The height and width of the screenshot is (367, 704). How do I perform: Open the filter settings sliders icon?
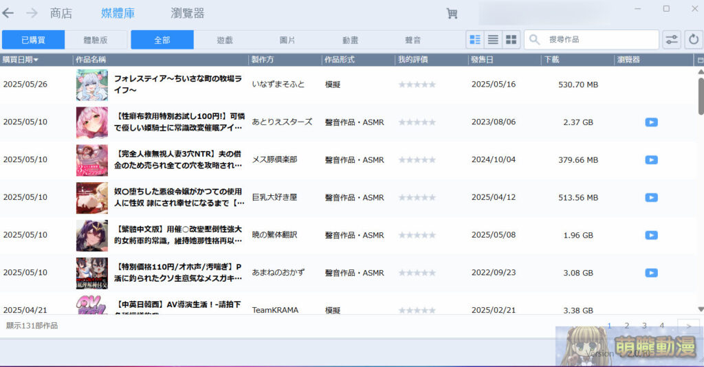pyautogui.click(x=672, y=39)
